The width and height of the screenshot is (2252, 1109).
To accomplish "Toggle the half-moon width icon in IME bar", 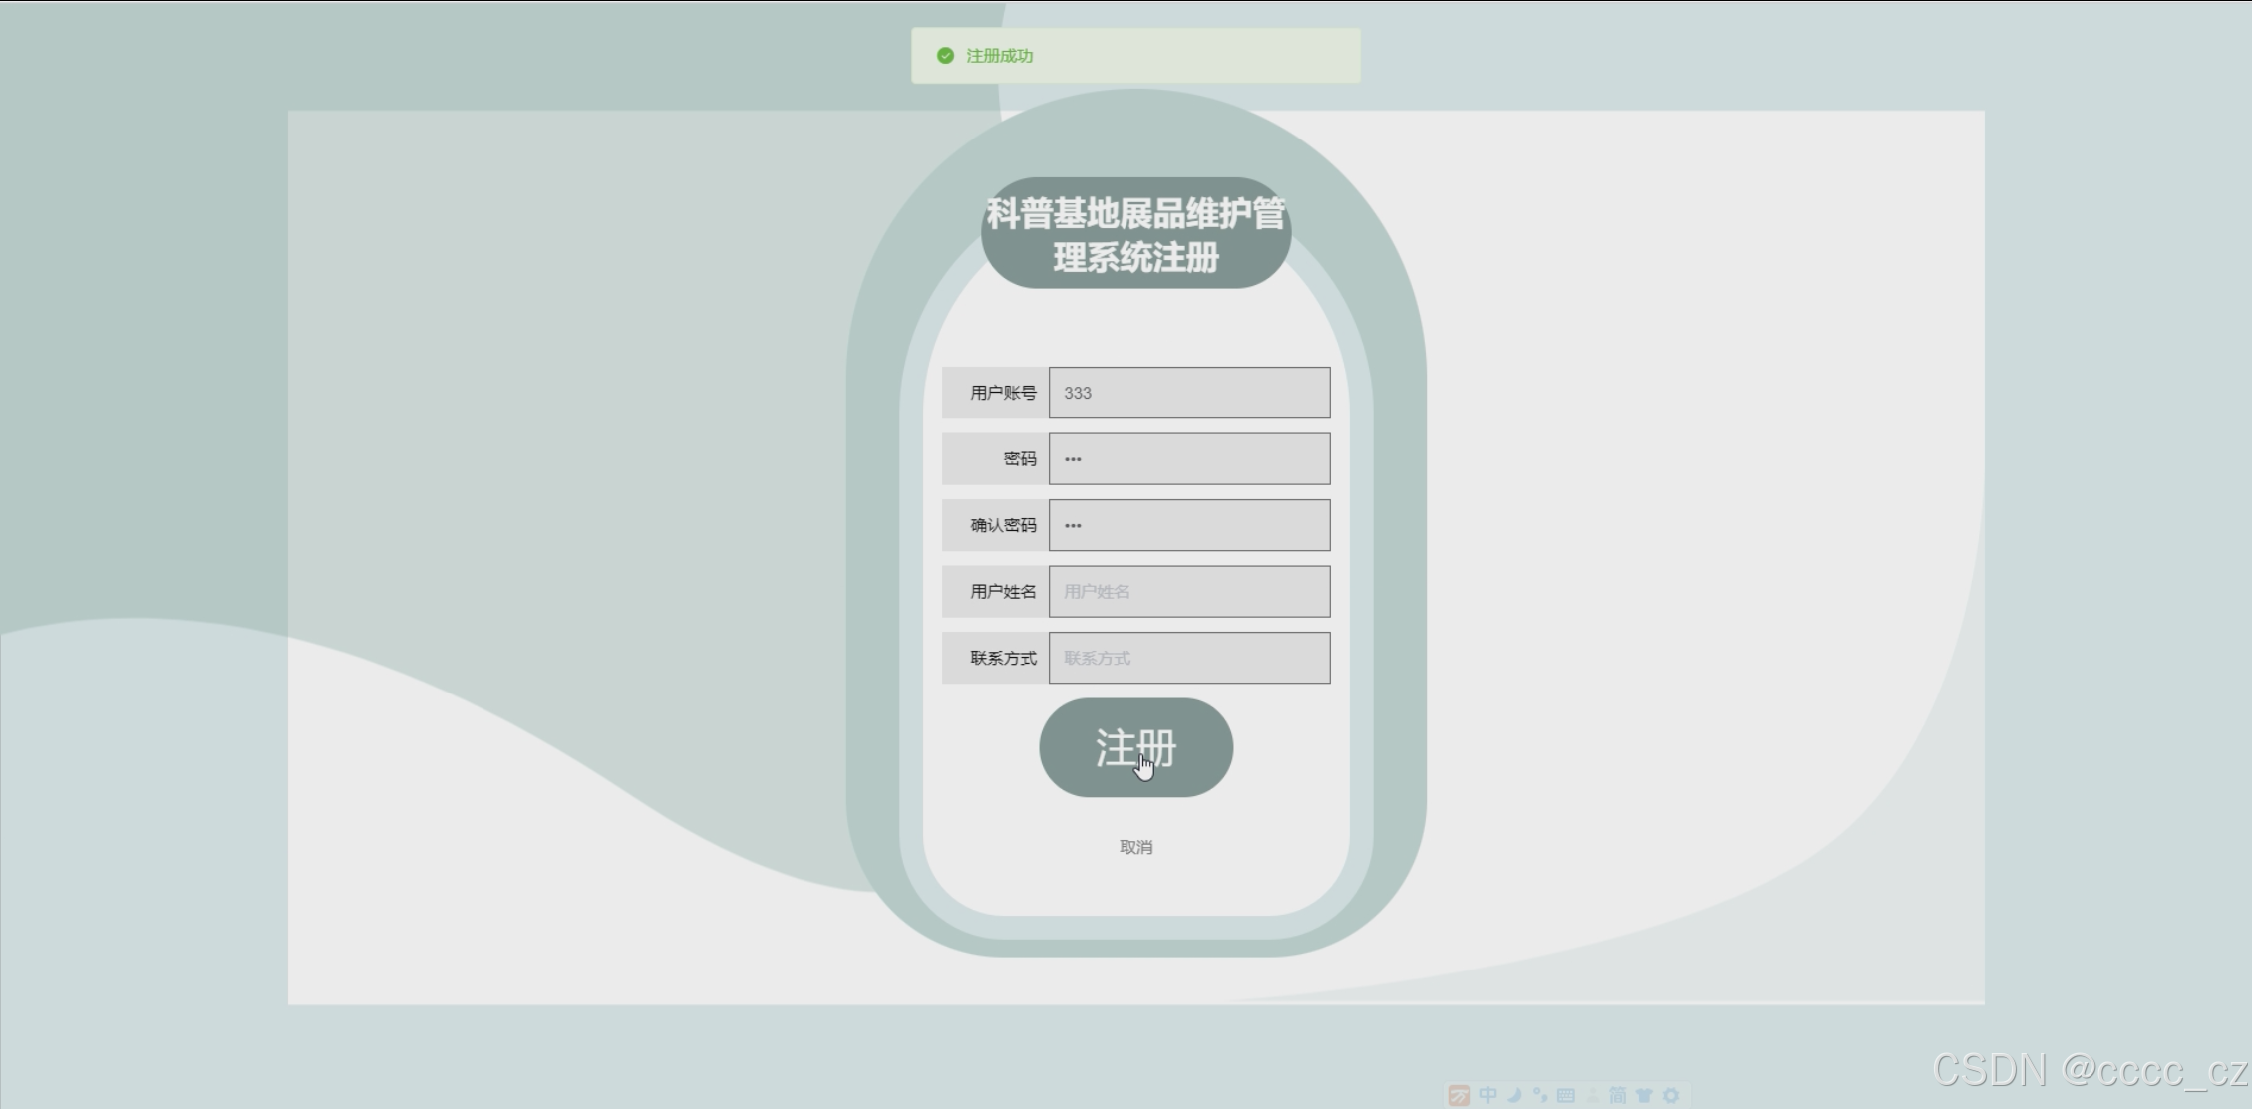I will [x=1514, y=1095].
